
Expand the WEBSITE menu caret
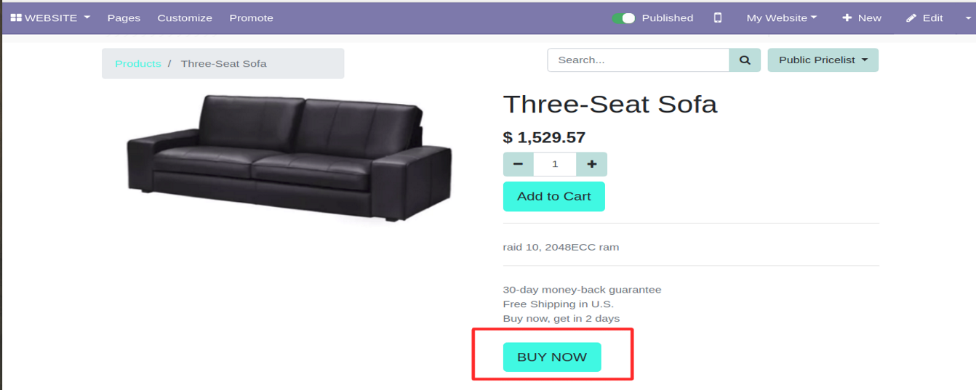click(87, 17)
